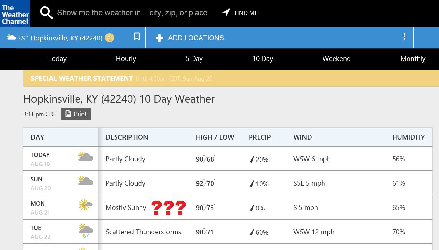
Task: Click the Find Me location arrow icon
Action: (226, 12)
